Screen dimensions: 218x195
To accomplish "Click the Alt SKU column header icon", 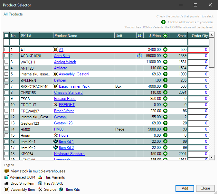I will [x=139, y=36].
